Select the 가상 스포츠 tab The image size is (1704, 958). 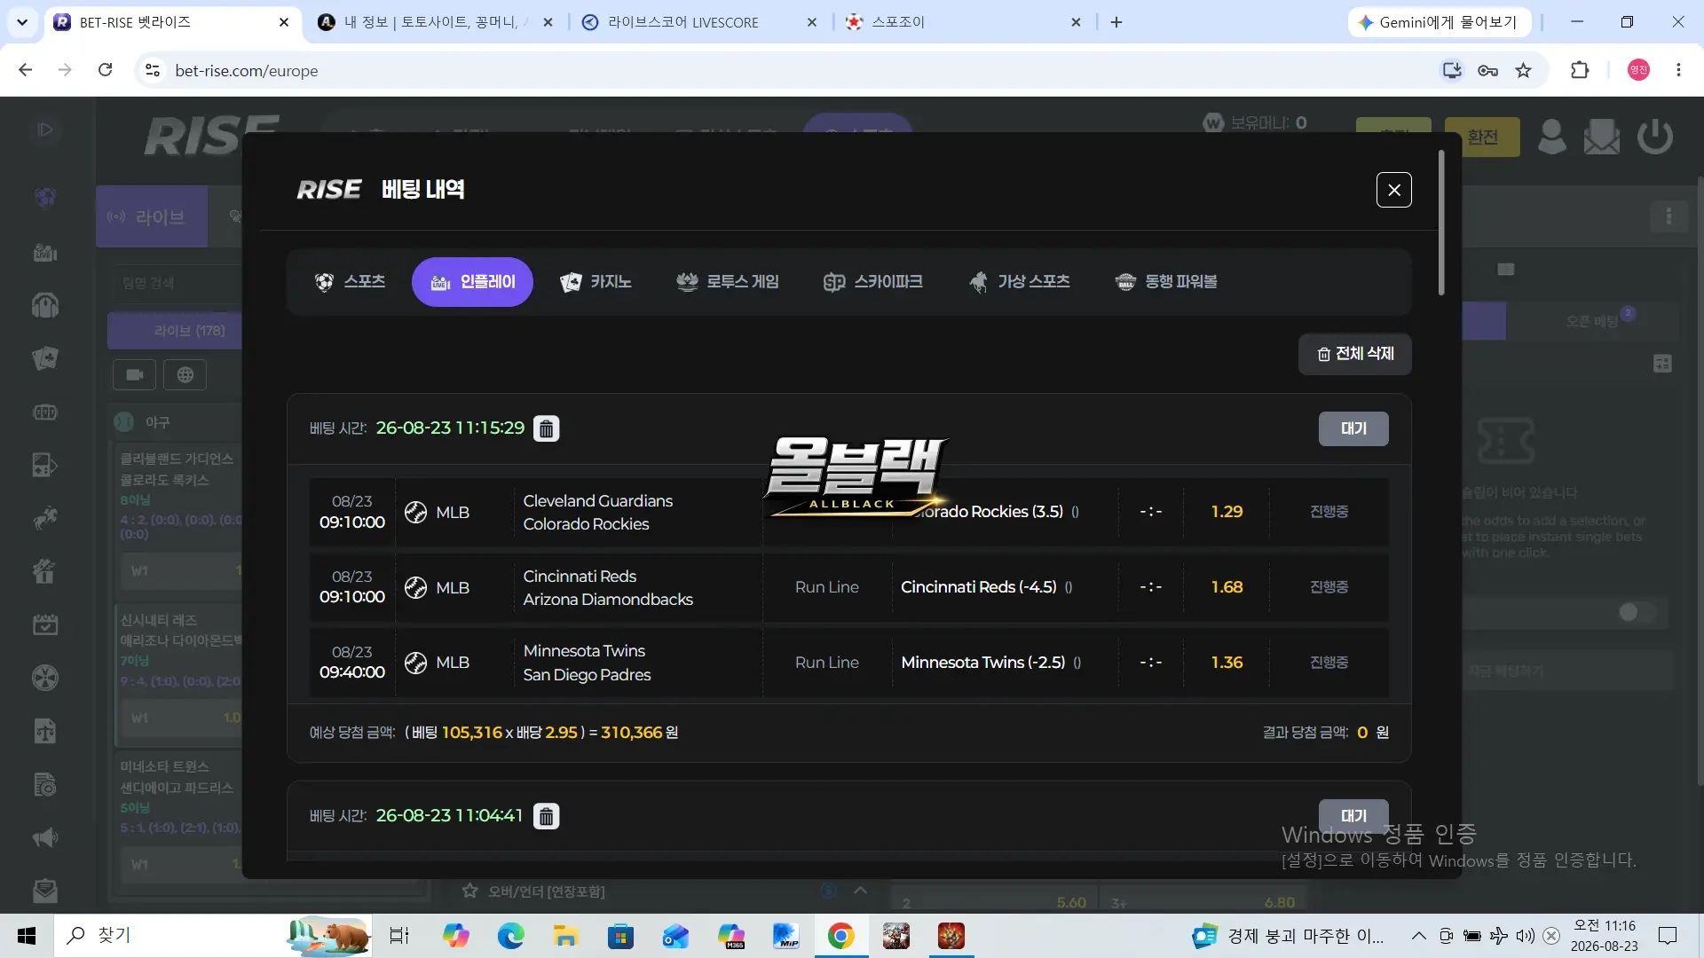tap(1019, 282)
